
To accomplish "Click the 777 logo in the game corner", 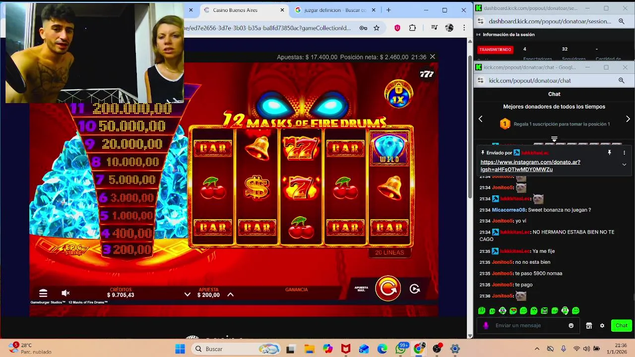I will tap(427, 74).
